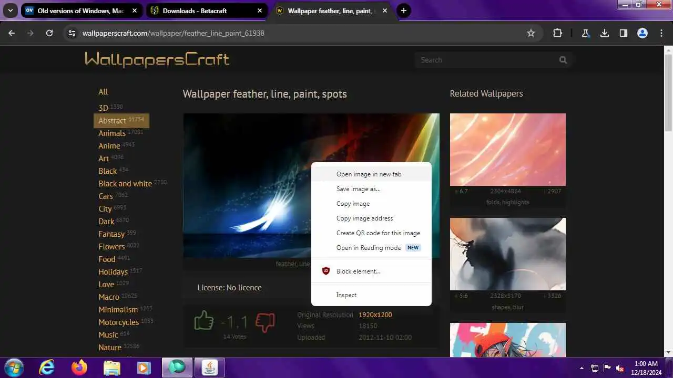Click the browser Forward arrow

[30, 33]
